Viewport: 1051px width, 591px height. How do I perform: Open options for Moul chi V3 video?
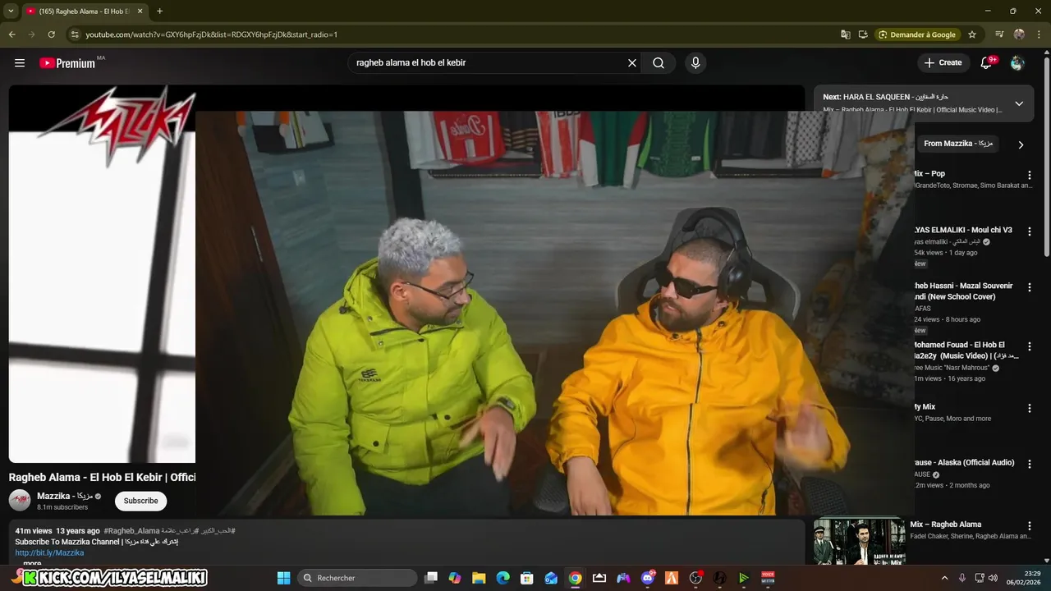click(x=1029, y=231)
